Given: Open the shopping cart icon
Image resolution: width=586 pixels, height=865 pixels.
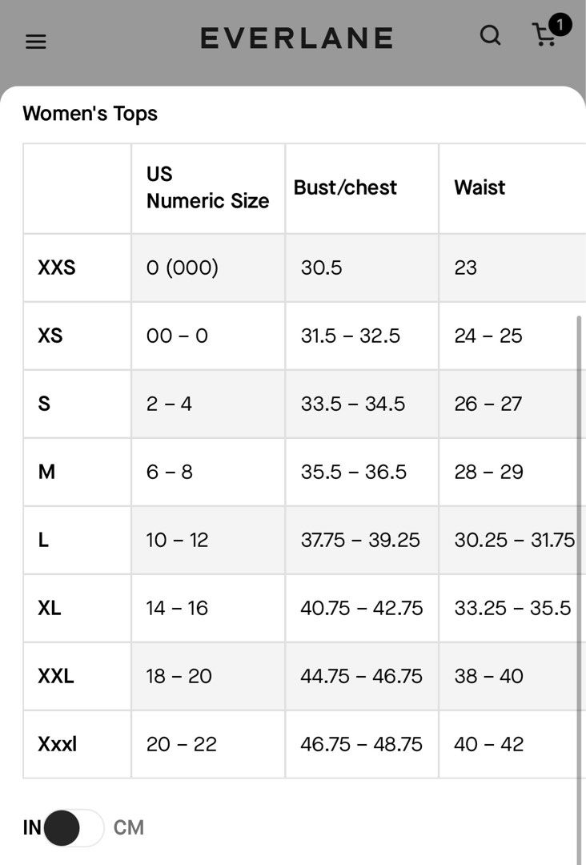Looking at the screenshot, I should [544, 35].
